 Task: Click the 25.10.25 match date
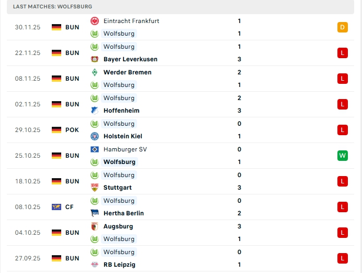(x=27, y=156)
